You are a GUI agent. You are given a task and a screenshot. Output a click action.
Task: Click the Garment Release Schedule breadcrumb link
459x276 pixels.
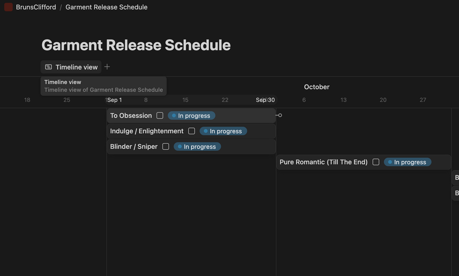point(106,7)
